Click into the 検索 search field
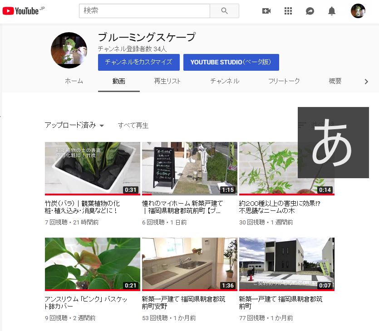The width and height of the screenshot is (379, 331). pyautogui.click(x=144, y=11)
